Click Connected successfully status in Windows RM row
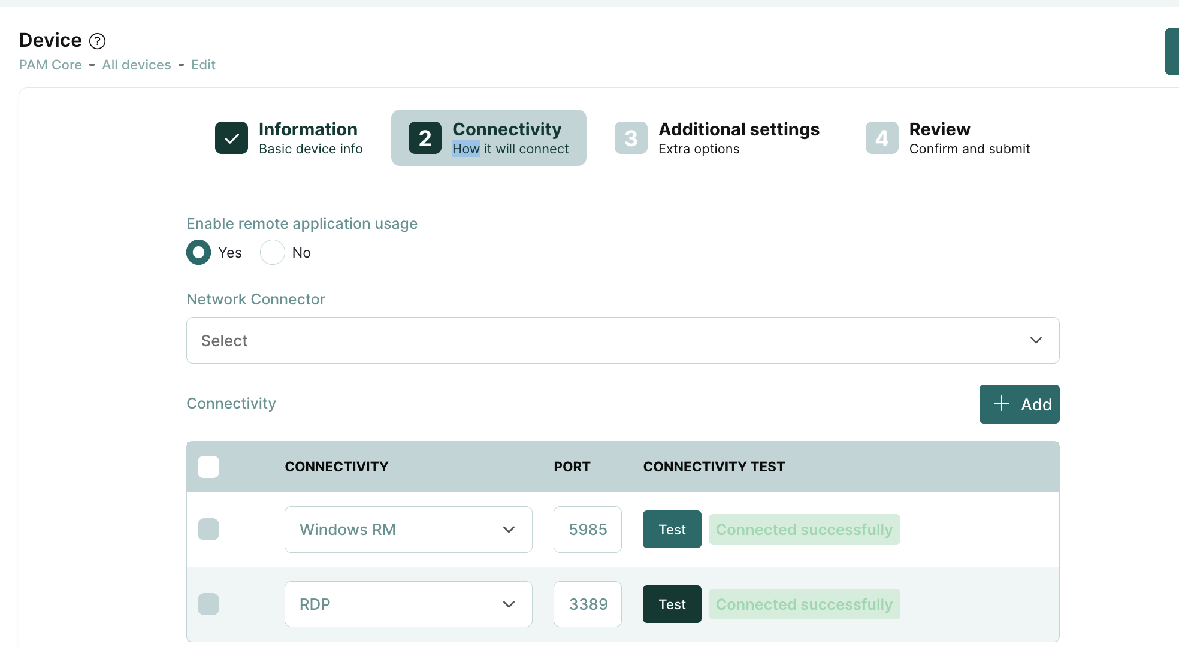Image resolution: width=1179 pixels, height=647 pixels. tap(804, 530)
